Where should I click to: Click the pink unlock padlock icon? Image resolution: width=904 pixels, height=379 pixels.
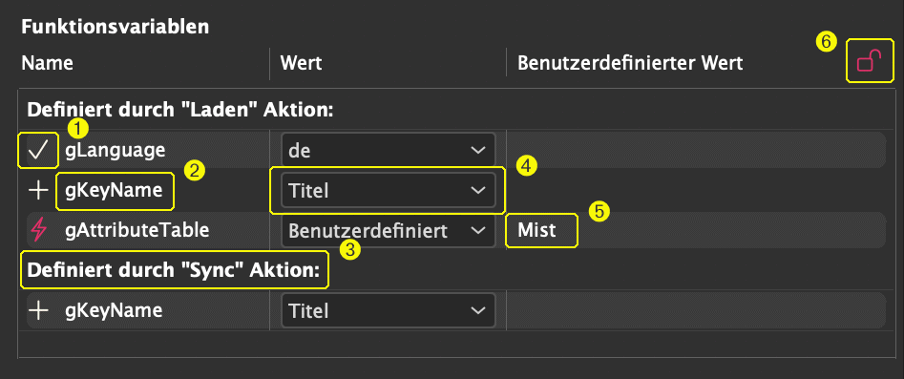click(869, 61)
